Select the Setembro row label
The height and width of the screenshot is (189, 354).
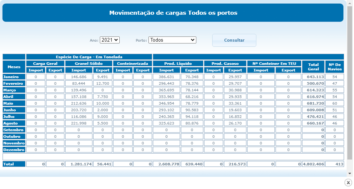coord(14,130)
